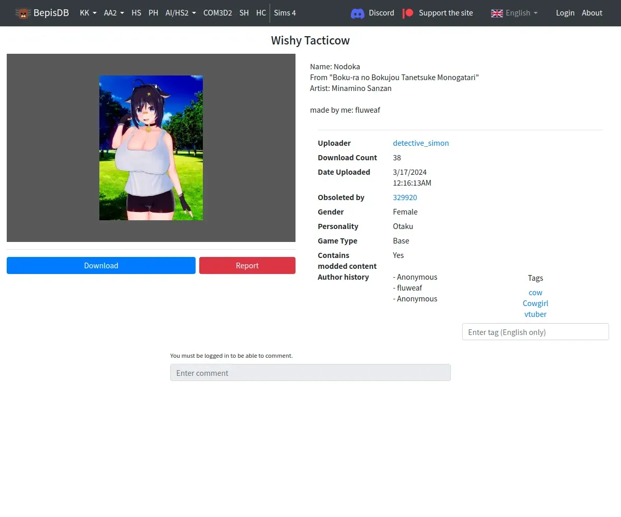
Task: Open the Sims 4 section
Action: coord(285,13)
